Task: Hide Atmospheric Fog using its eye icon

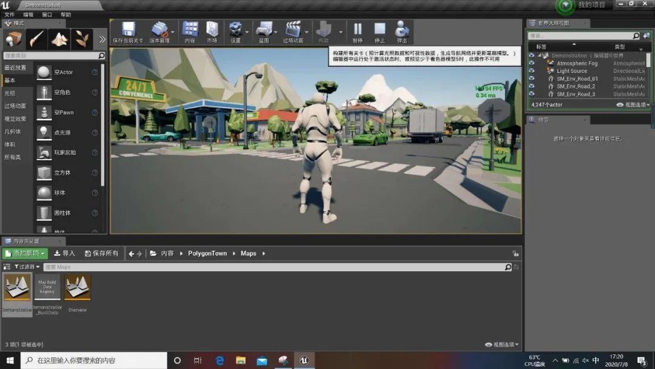Action: click(x=531, y=63)
